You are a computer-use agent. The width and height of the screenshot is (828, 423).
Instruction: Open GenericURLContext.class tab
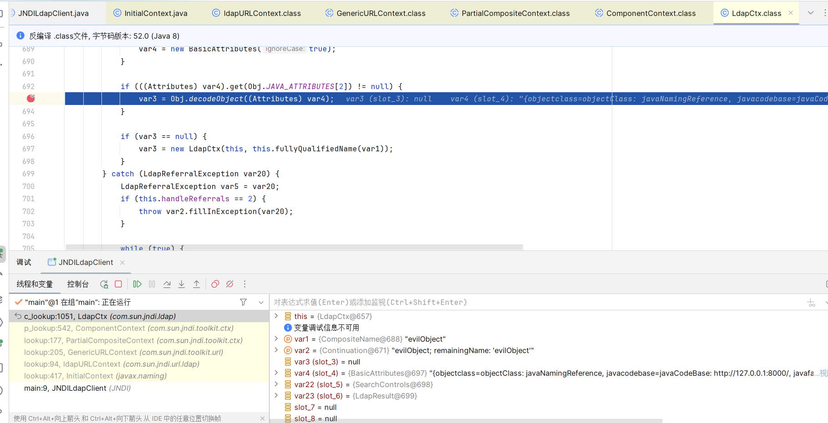[x=376, y=13]
